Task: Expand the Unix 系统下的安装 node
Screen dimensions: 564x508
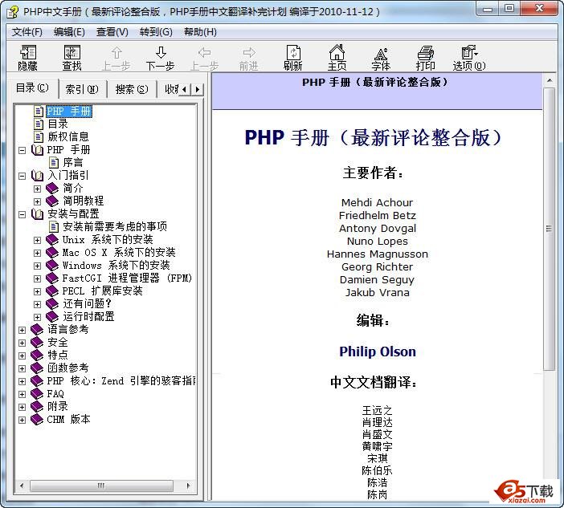Action: click(38, 240)
